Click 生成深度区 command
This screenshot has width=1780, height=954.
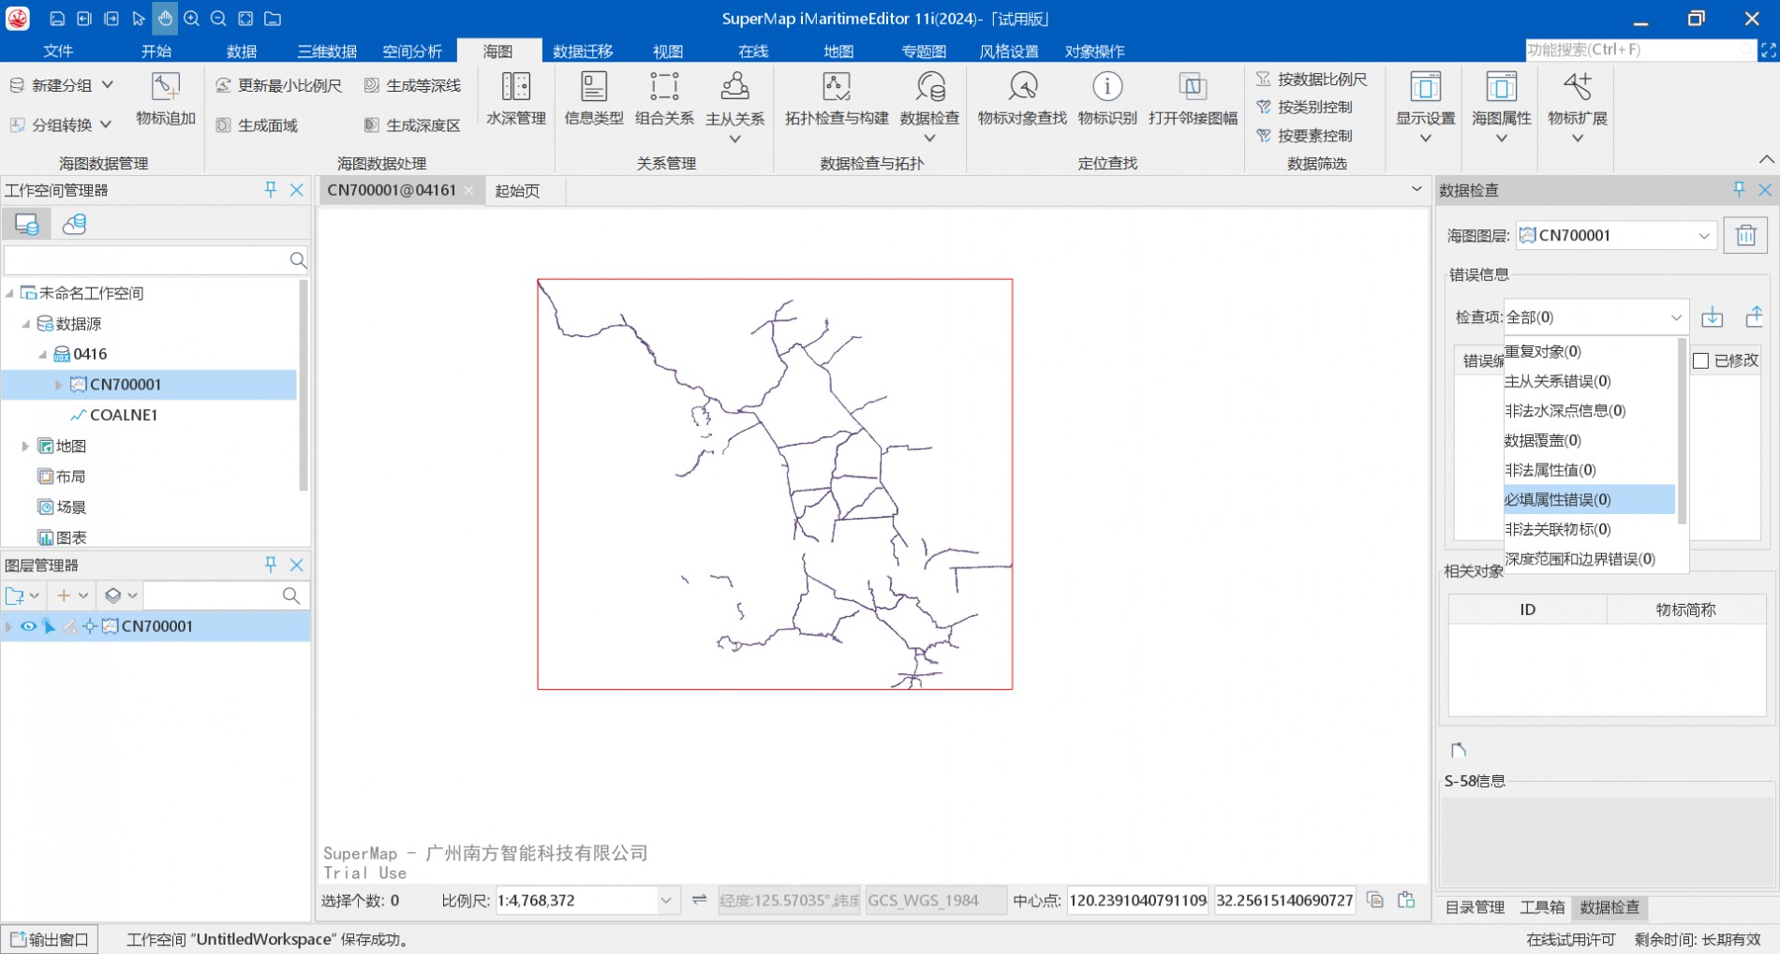click(412, 125)
